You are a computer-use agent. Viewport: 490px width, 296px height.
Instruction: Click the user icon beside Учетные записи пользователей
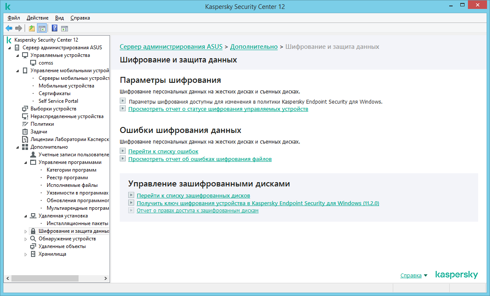click(x=33, y=155)
